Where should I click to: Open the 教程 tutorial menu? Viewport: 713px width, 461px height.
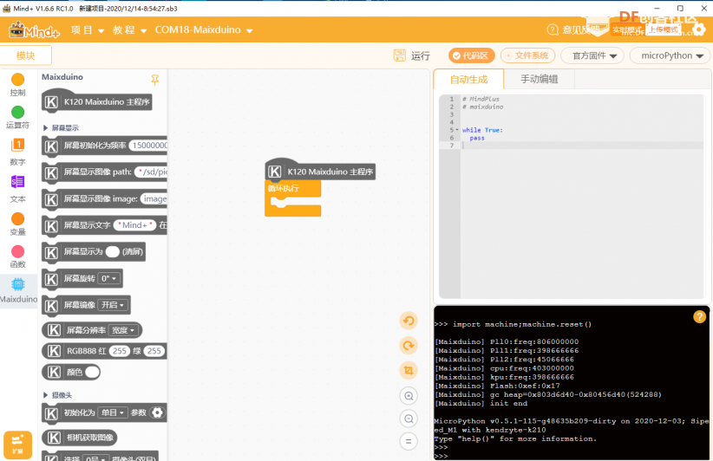[129, 30]
